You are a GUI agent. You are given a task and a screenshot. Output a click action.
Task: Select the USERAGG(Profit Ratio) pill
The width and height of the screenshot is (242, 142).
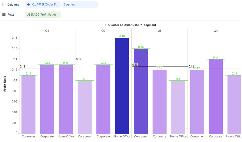coord(43,15)
